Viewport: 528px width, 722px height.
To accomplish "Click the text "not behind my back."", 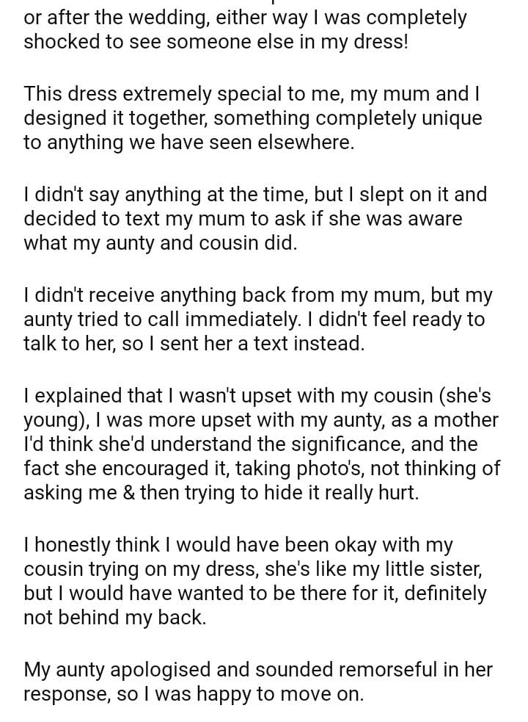I will coord(114,617).
